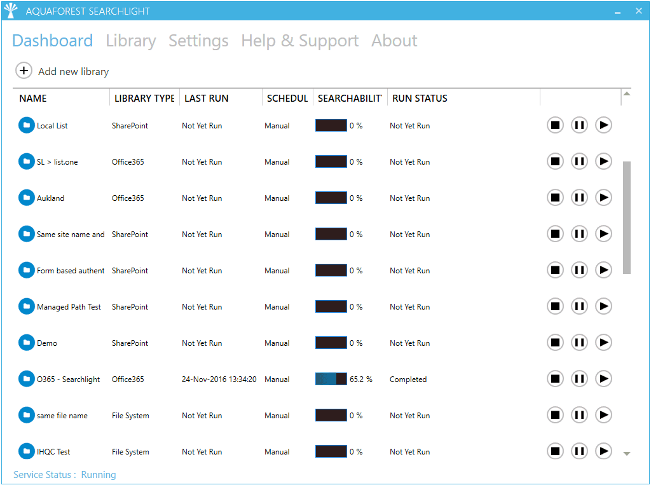651x485 pixels.
Task: Pause the SL > list.one library
Action: [x=579, y=161]
